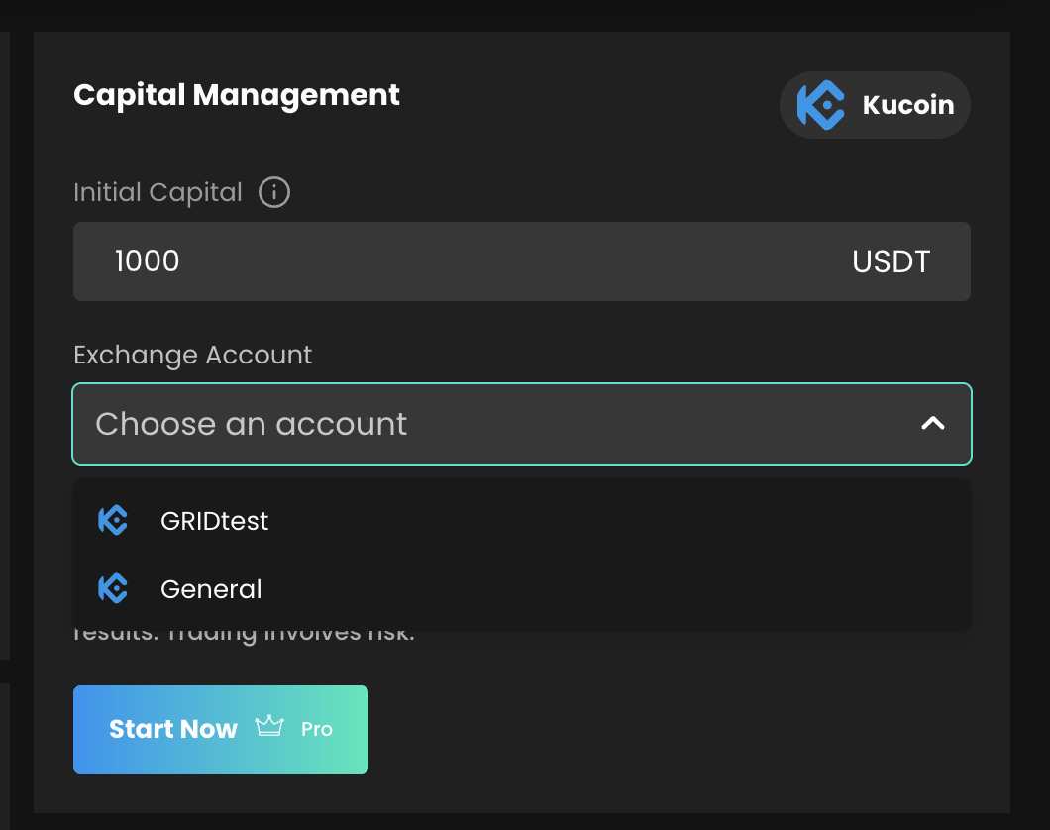The width and height of the screenshot is (1050, 830).
Task: Select the General account option
Action: 211,590
